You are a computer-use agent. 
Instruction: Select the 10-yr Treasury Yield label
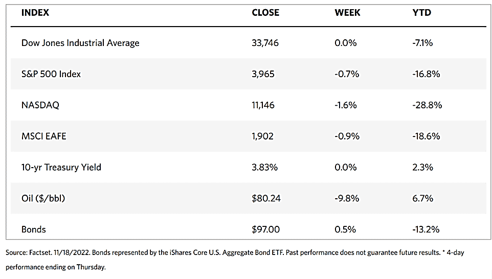[61, 167]
